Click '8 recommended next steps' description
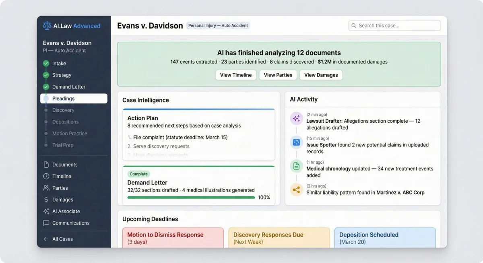The height and width of the screenshot is (263, 483). tap(184, 125)
